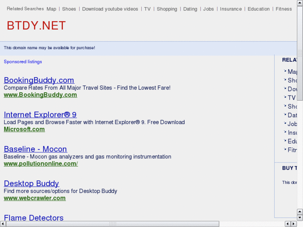Click the horizontal scrollbar thumb
Viewport: 303px width, 227px height.
tap(113, 224)
